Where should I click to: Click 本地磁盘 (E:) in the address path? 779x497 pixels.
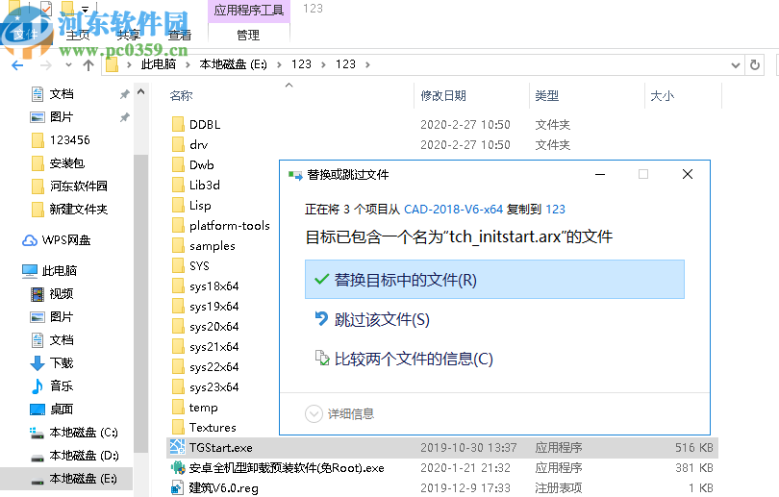[233, 64]
